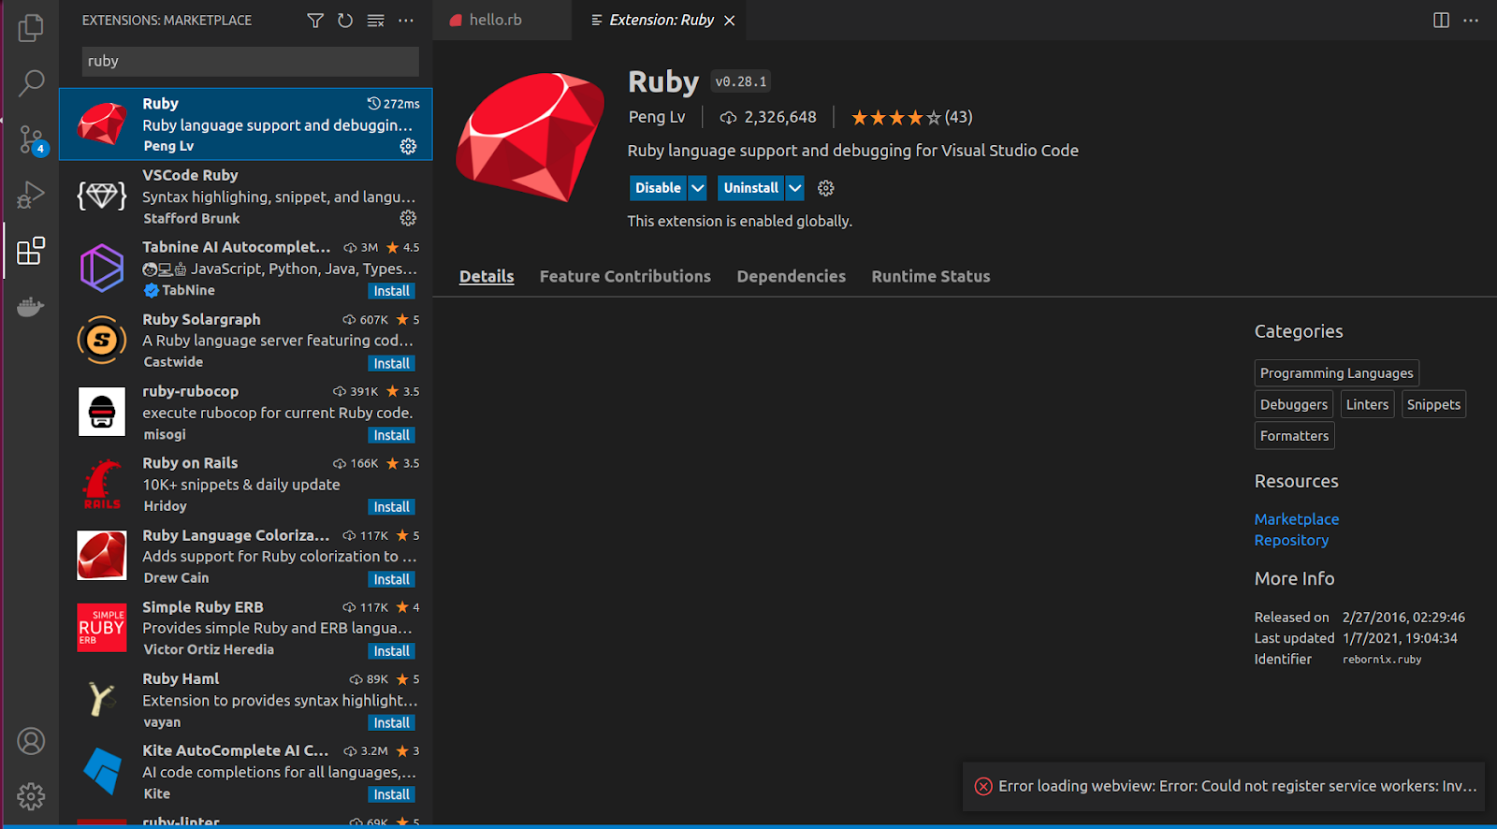Click the star rating with 43 reviews

911,117
